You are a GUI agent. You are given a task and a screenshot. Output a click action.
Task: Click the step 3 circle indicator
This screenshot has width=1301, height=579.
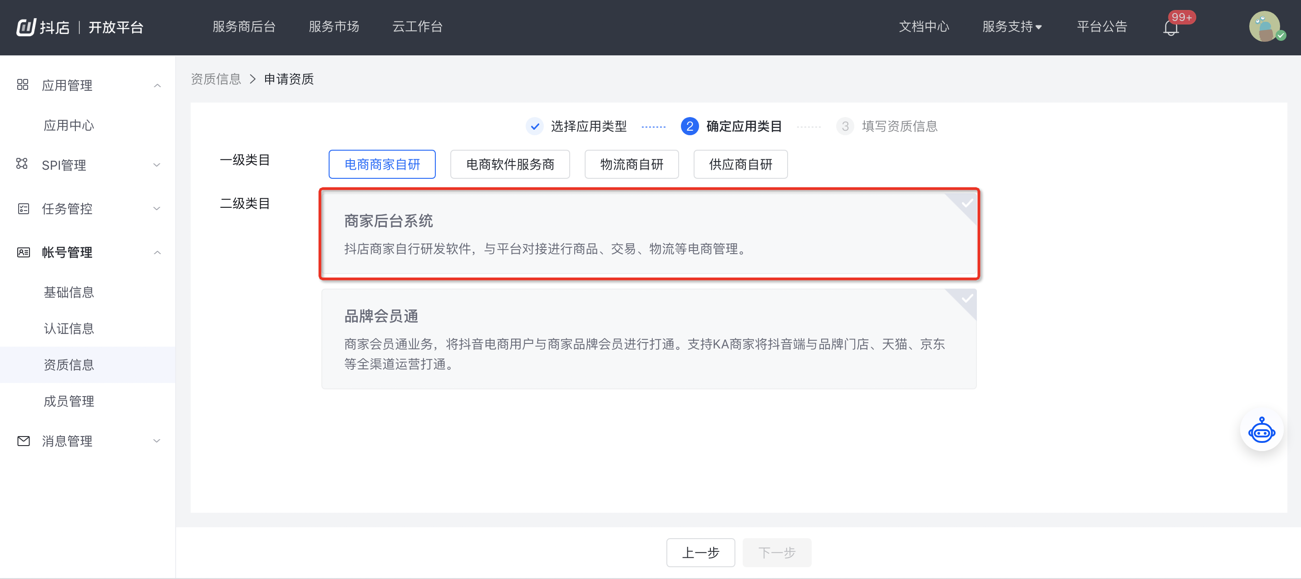pos(845,126)
